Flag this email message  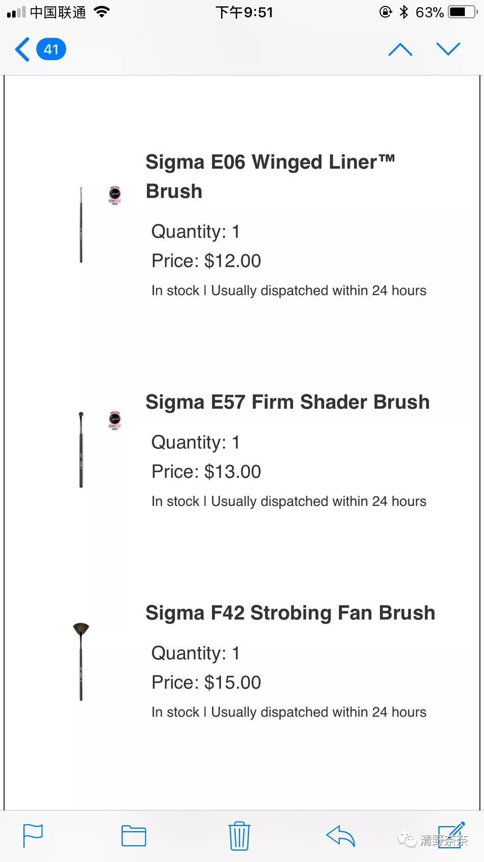click(33, 836)
